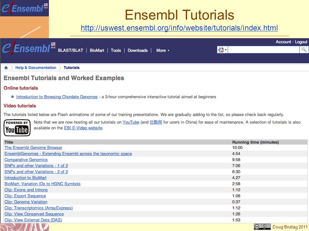Click the Chinese video site link
This screenshot has height=231, width=309.
pyautogui.click(x=156, y=122)
